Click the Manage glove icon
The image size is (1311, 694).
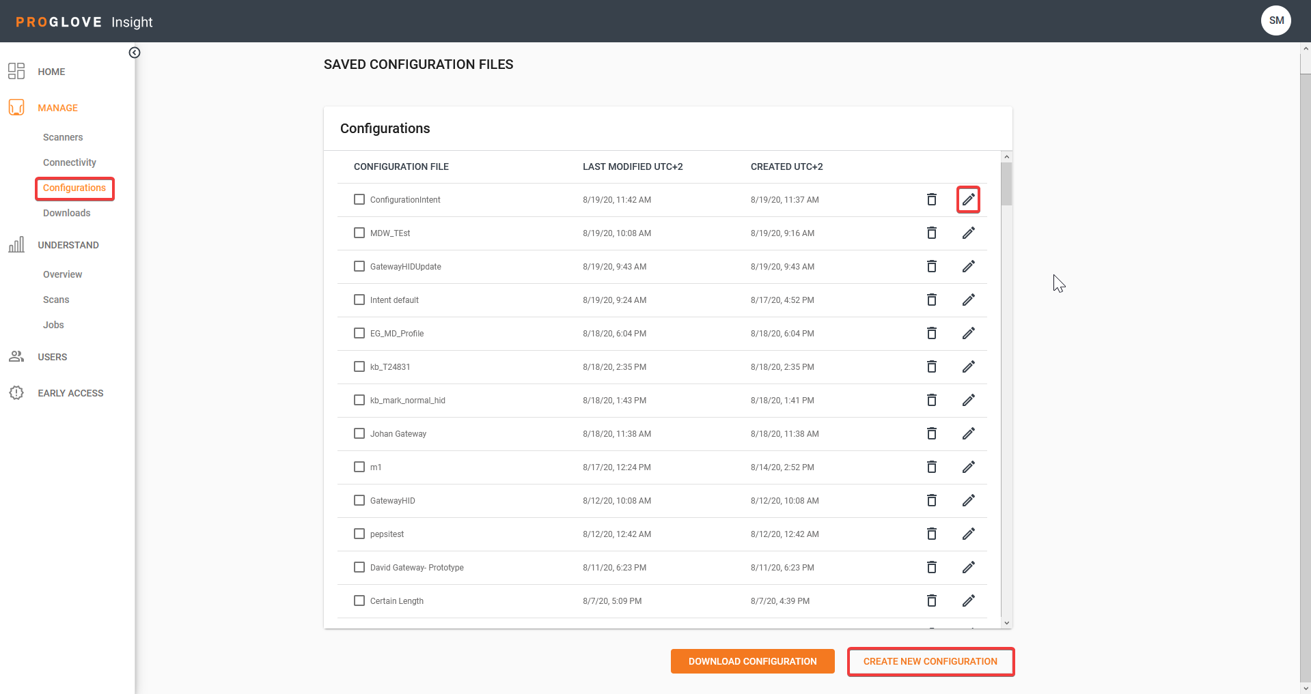tap(16, 107)
